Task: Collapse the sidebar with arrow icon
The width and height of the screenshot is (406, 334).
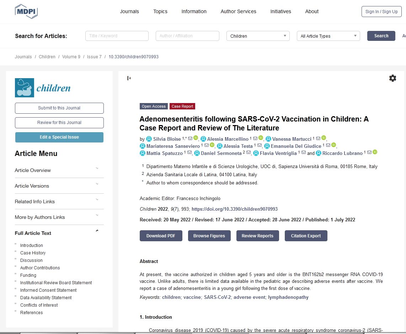Action: tap(129, 78)
